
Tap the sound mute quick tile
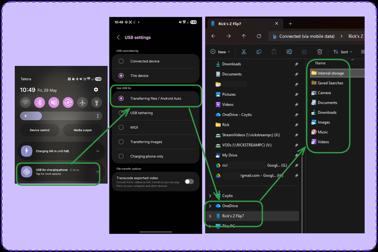tap(54, 102)
